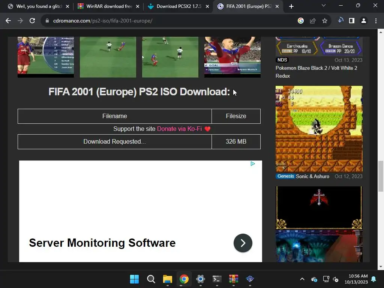Click the 326 MB filesize cell
384x288 pixels.
point(236,141)
